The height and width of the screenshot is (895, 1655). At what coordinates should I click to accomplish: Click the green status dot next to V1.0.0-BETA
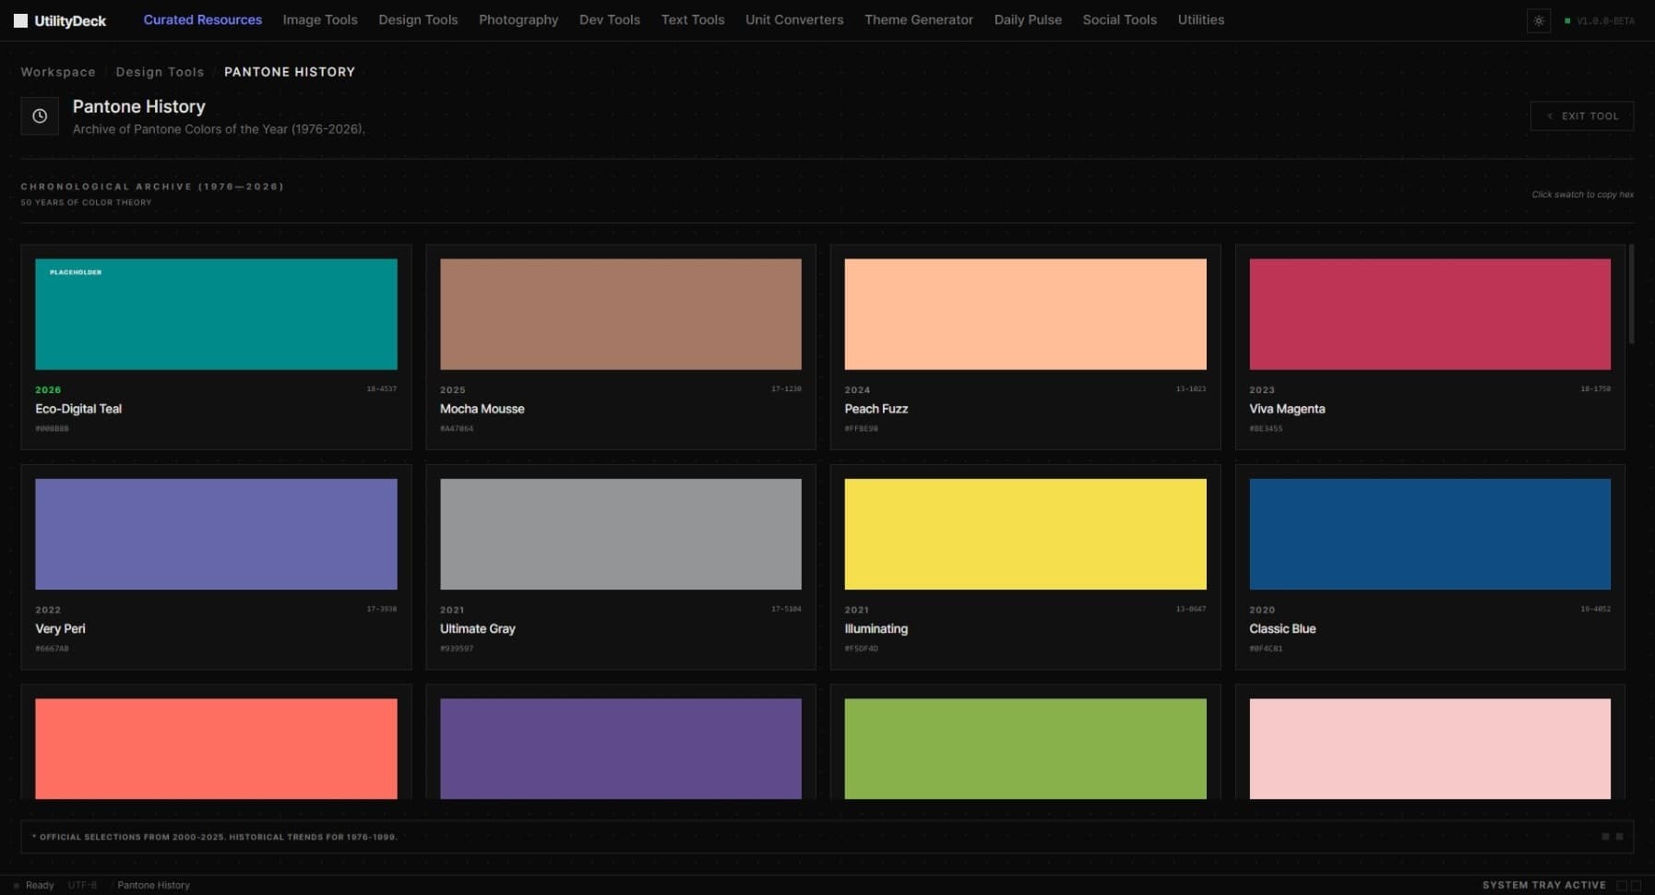pyautogui.click(x=1568, y=19)
